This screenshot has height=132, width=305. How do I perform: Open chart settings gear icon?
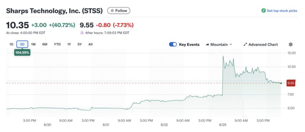point(291,44)
